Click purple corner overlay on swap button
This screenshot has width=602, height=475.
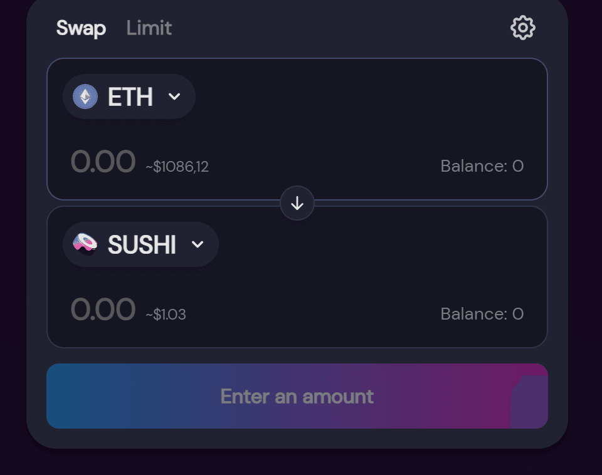(x=529, y=402)
